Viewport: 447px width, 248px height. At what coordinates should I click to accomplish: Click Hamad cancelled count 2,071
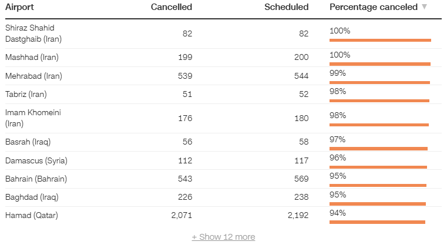coord(182,215)
